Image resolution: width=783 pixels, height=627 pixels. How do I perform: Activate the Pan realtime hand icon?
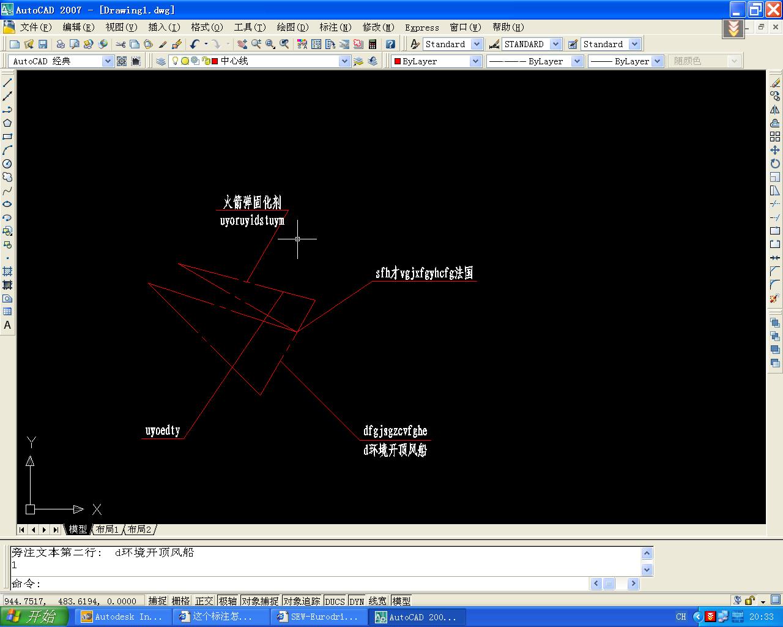pyautogui.click(x=242, y=44)
